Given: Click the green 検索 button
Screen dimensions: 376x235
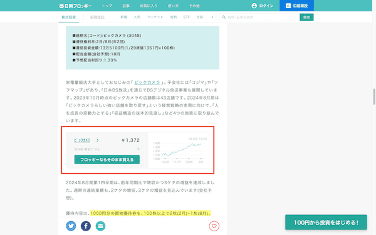Looking at the screenshot, I should pyautogui.click(x=306, y=17).
